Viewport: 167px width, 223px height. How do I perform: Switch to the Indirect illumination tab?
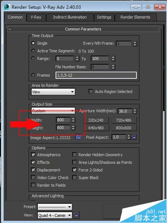[x=70, y=17]
